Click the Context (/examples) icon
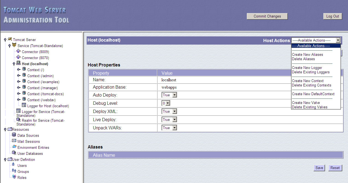The image size is (348, 183). pyautogui.click(x=24, y=82)
